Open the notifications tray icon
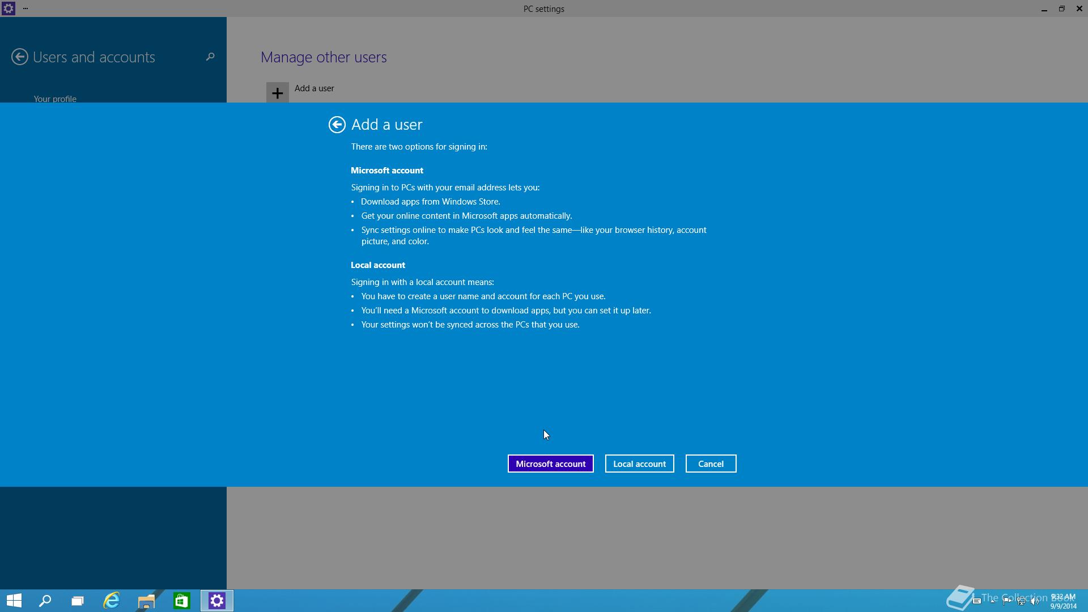The width and height of the screenshot is (1088, 612). (x=977, y=601)
